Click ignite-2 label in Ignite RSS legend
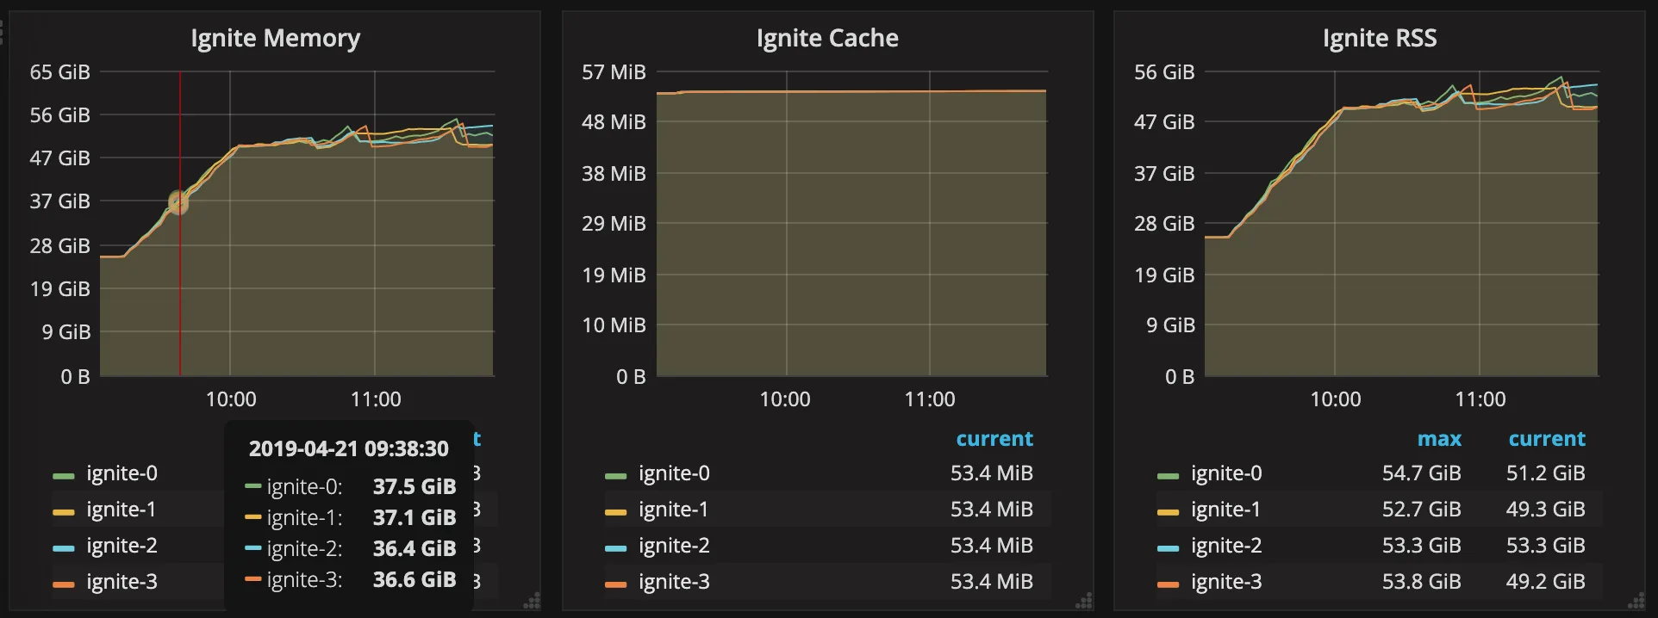This screenshot has height=618, width=1658. (x=1225, y=546)
